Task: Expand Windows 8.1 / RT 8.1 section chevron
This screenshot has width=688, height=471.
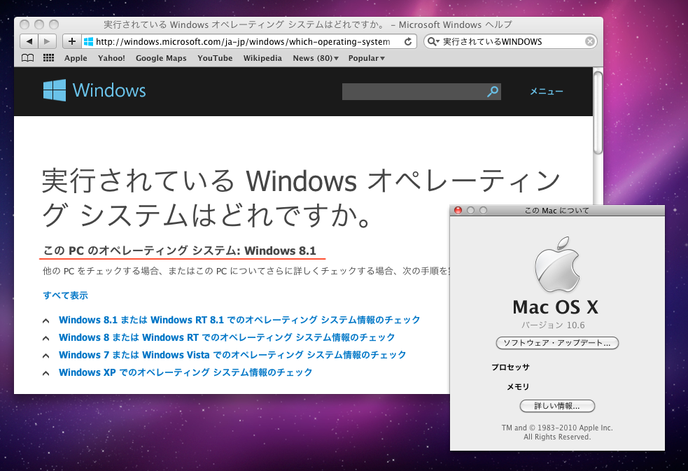Action: click(45, 321)
